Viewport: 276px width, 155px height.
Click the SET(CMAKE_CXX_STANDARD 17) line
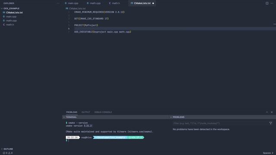click(x=91, y=19)
